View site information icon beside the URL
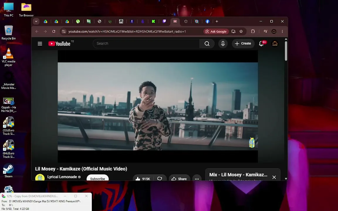This screenshot has width=338, height=211. point(64,31)
